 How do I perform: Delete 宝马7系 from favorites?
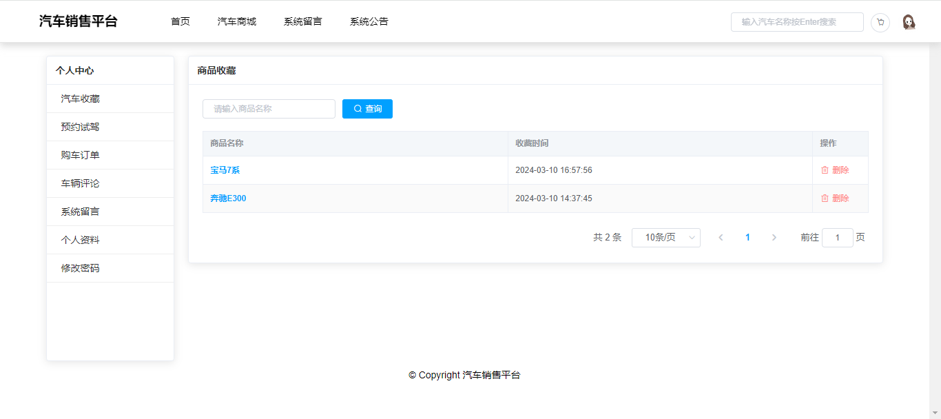click(x=835, y=170)
